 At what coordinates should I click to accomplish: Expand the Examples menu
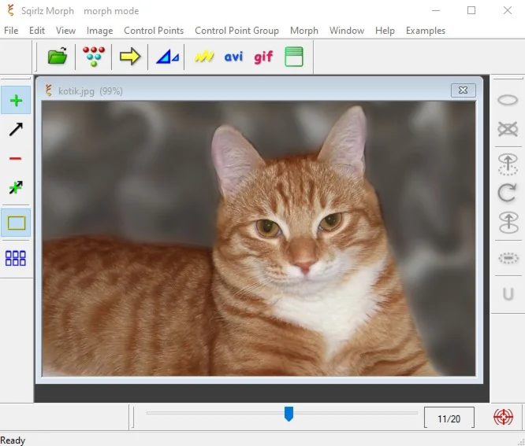click(x=425, y=31)
